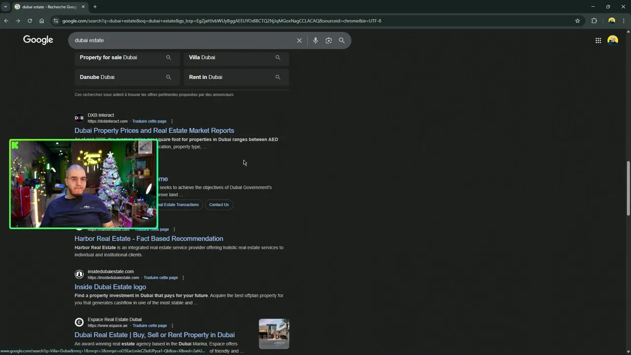The height and width of the screenshot is (355, 631).
Task: Search by image with the lens icon
Action: pos(329,40)
